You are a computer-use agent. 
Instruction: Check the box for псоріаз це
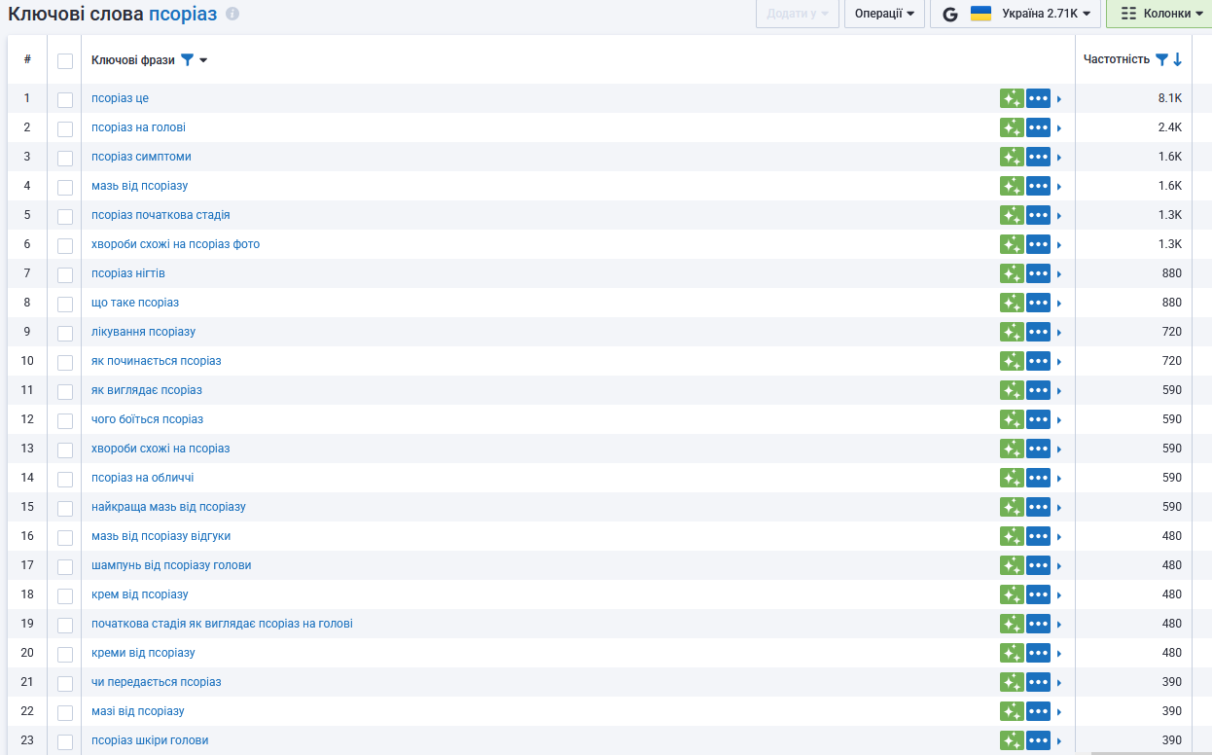click(x=65, y=99)
